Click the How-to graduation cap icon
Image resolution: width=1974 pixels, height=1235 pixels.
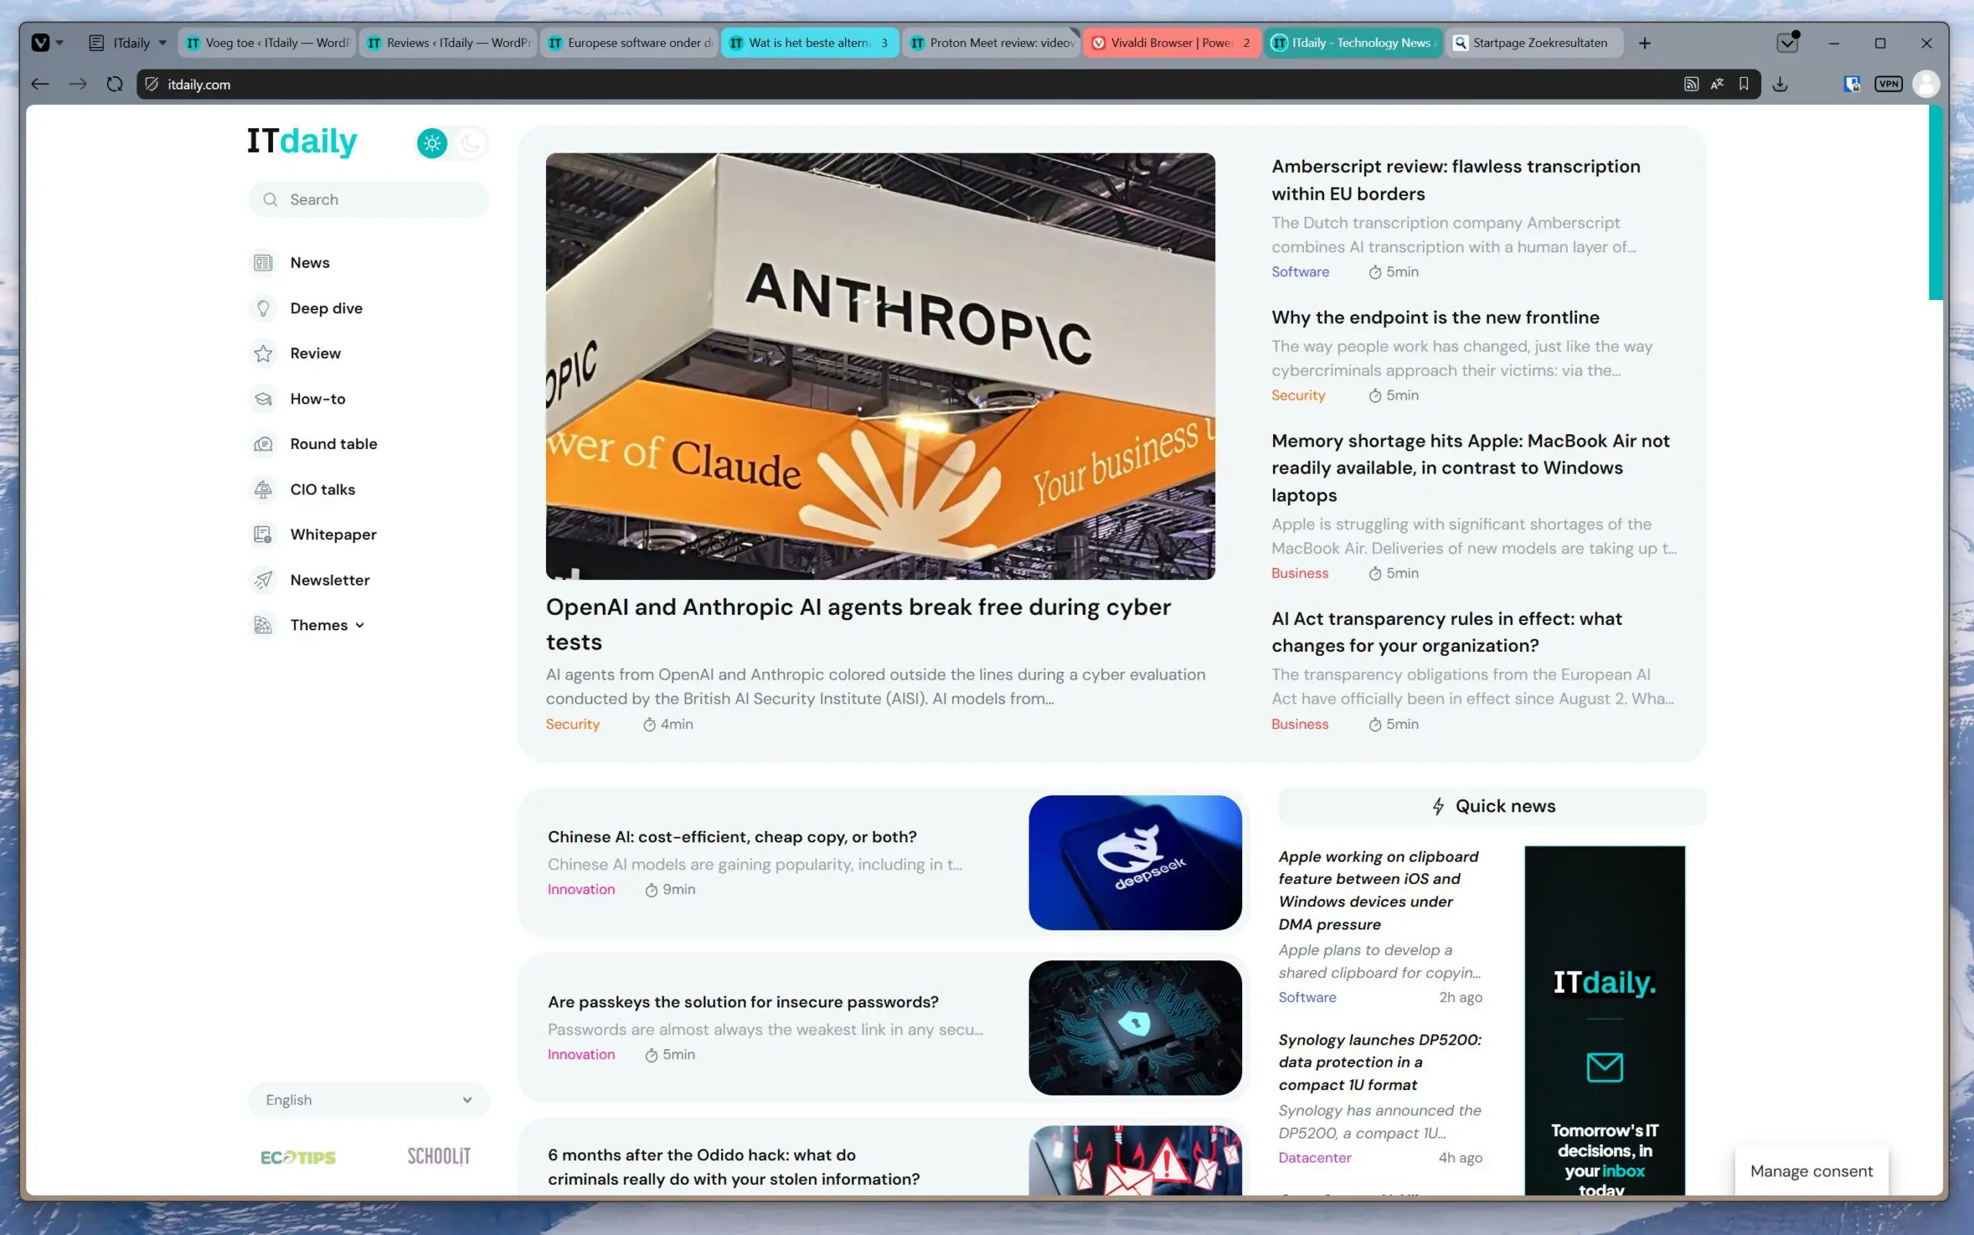click(263, 399)
